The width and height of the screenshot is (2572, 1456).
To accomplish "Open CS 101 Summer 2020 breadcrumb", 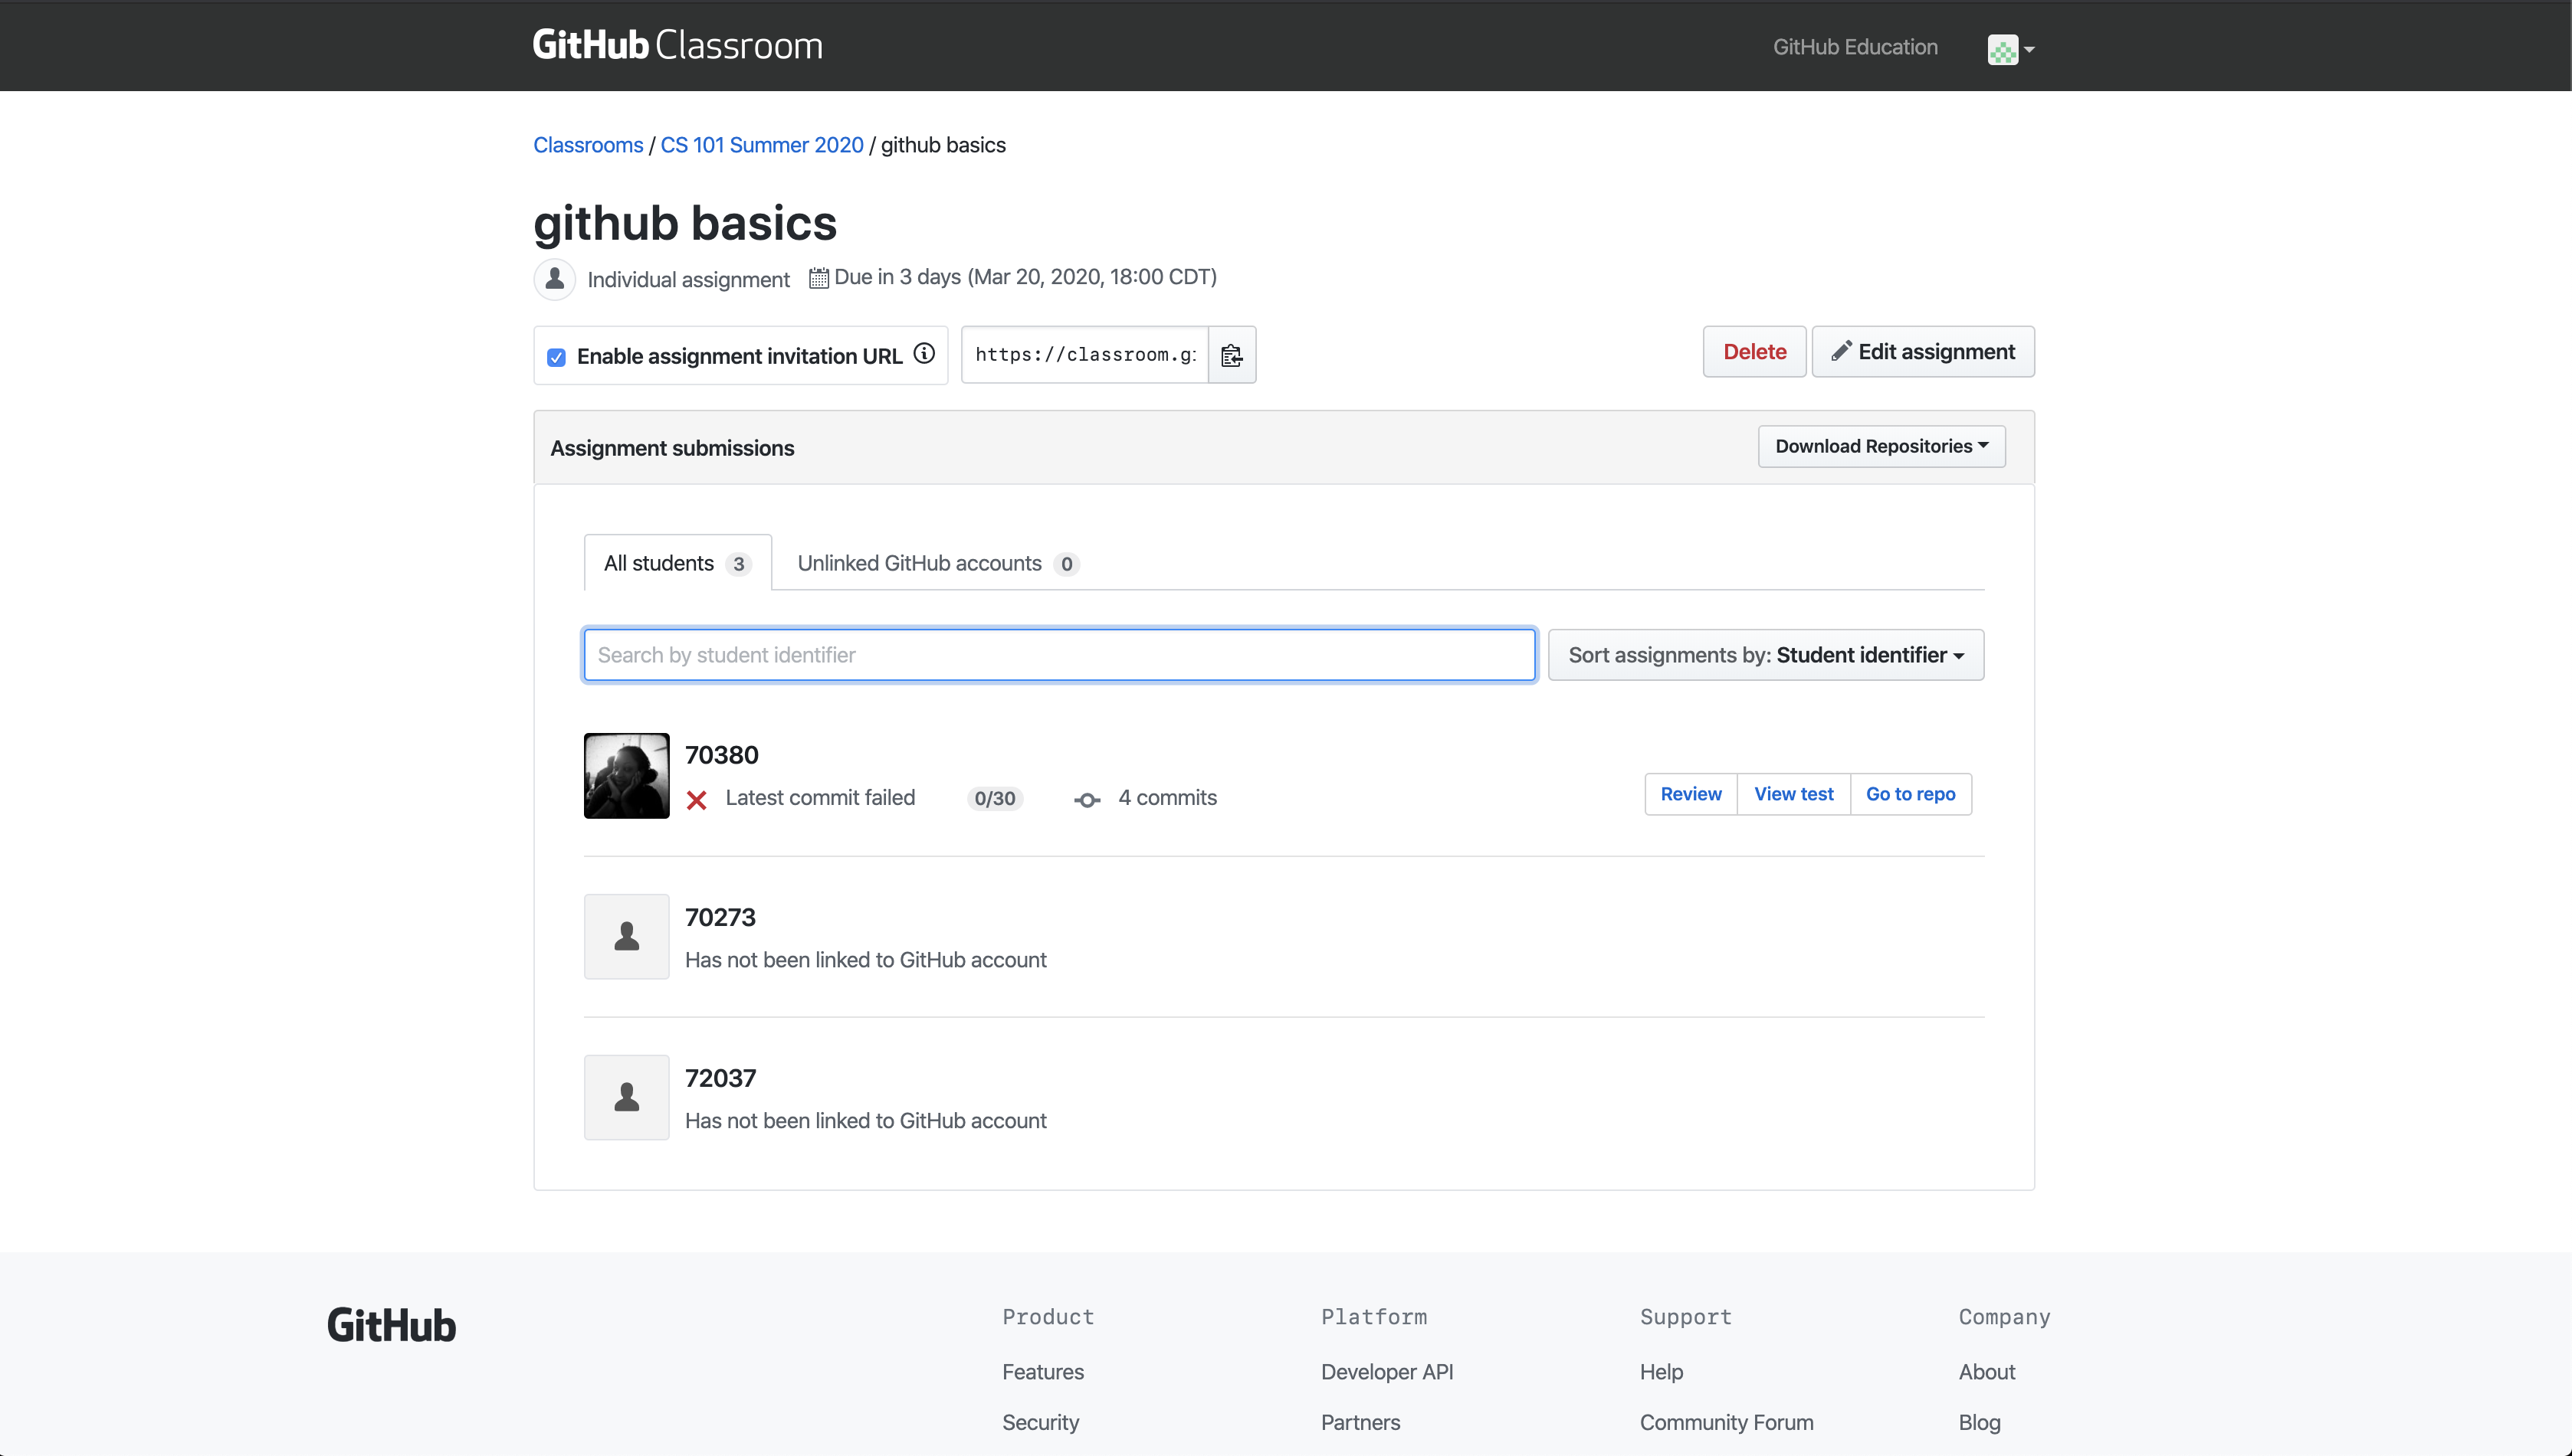I will point(761,145).
